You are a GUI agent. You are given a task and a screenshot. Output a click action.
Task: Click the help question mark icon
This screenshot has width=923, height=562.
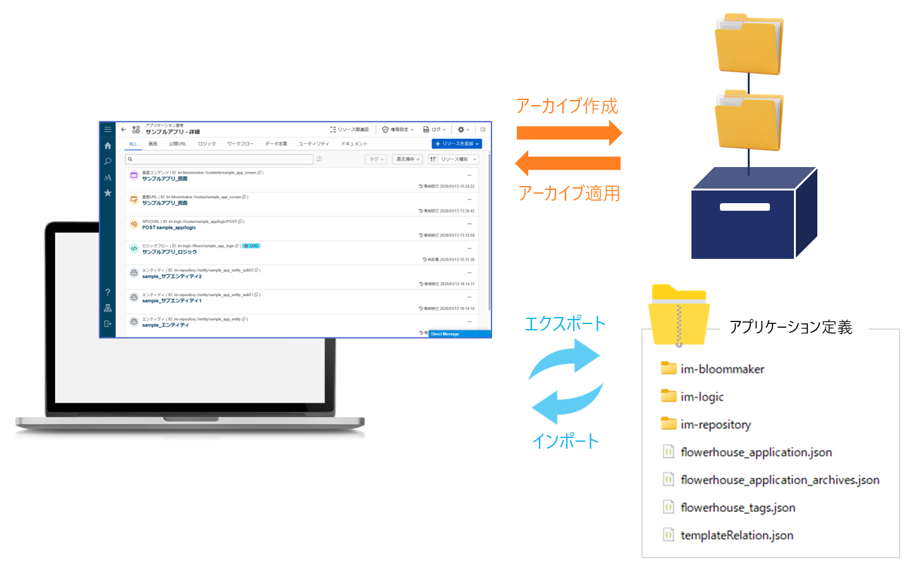(x=108, y=292)
